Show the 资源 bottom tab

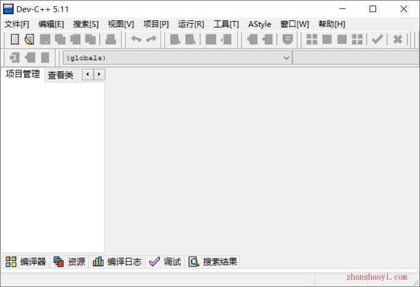click(69, 262)
